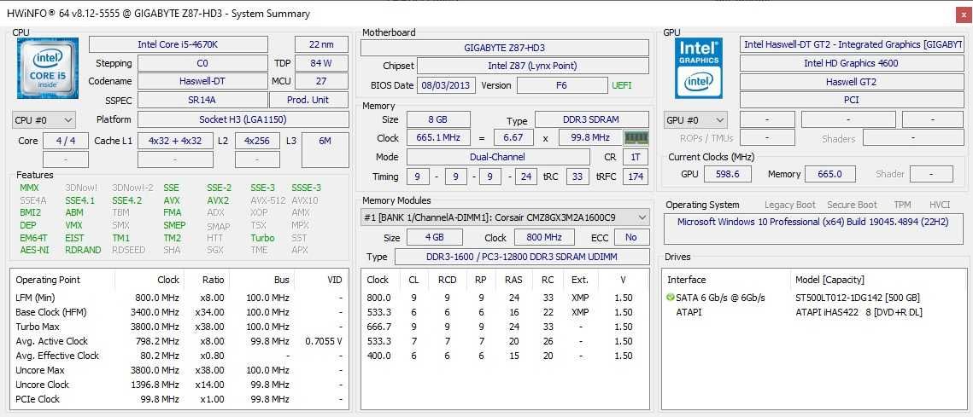Click the CR value 1T
Viewport: 973px width, 417px height.
click(636, 157)
